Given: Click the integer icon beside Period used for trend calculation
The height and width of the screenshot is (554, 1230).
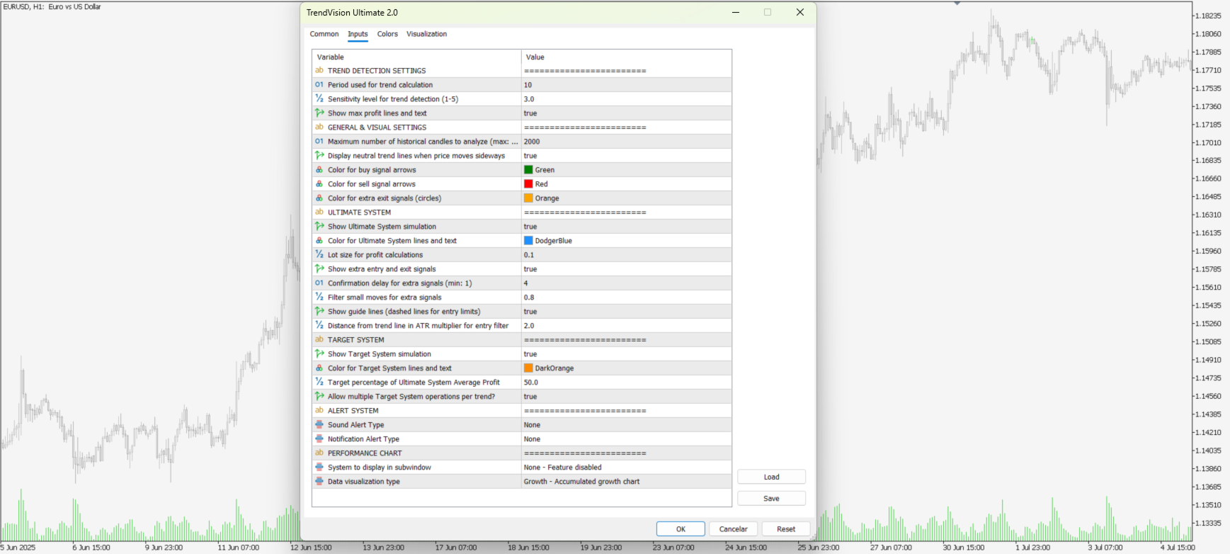Looking at the screenshot, I should [319, 84].
